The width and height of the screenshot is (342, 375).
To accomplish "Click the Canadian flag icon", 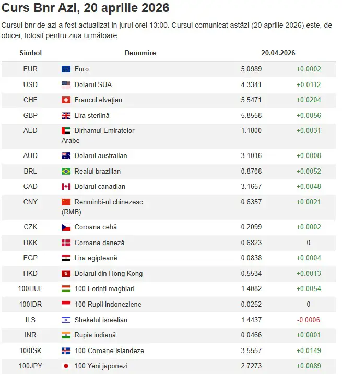I will point(66,187).
